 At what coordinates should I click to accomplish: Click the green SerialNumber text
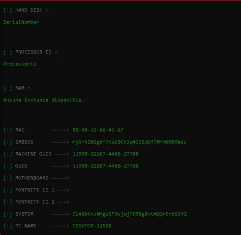(x=21, y=22)
